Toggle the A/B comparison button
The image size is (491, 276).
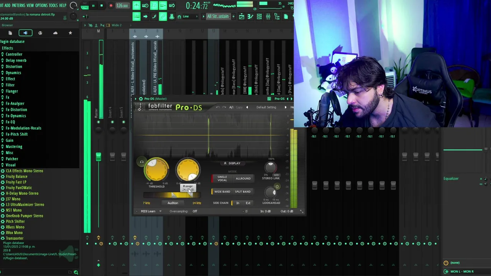tap(231, 107)
